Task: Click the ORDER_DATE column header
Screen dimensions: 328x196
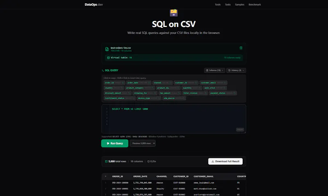Action: [x=140, y=177]
